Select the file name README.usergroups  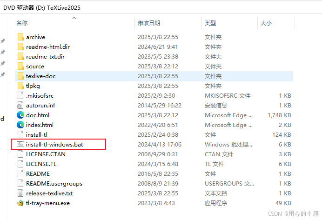click(54, 184)
